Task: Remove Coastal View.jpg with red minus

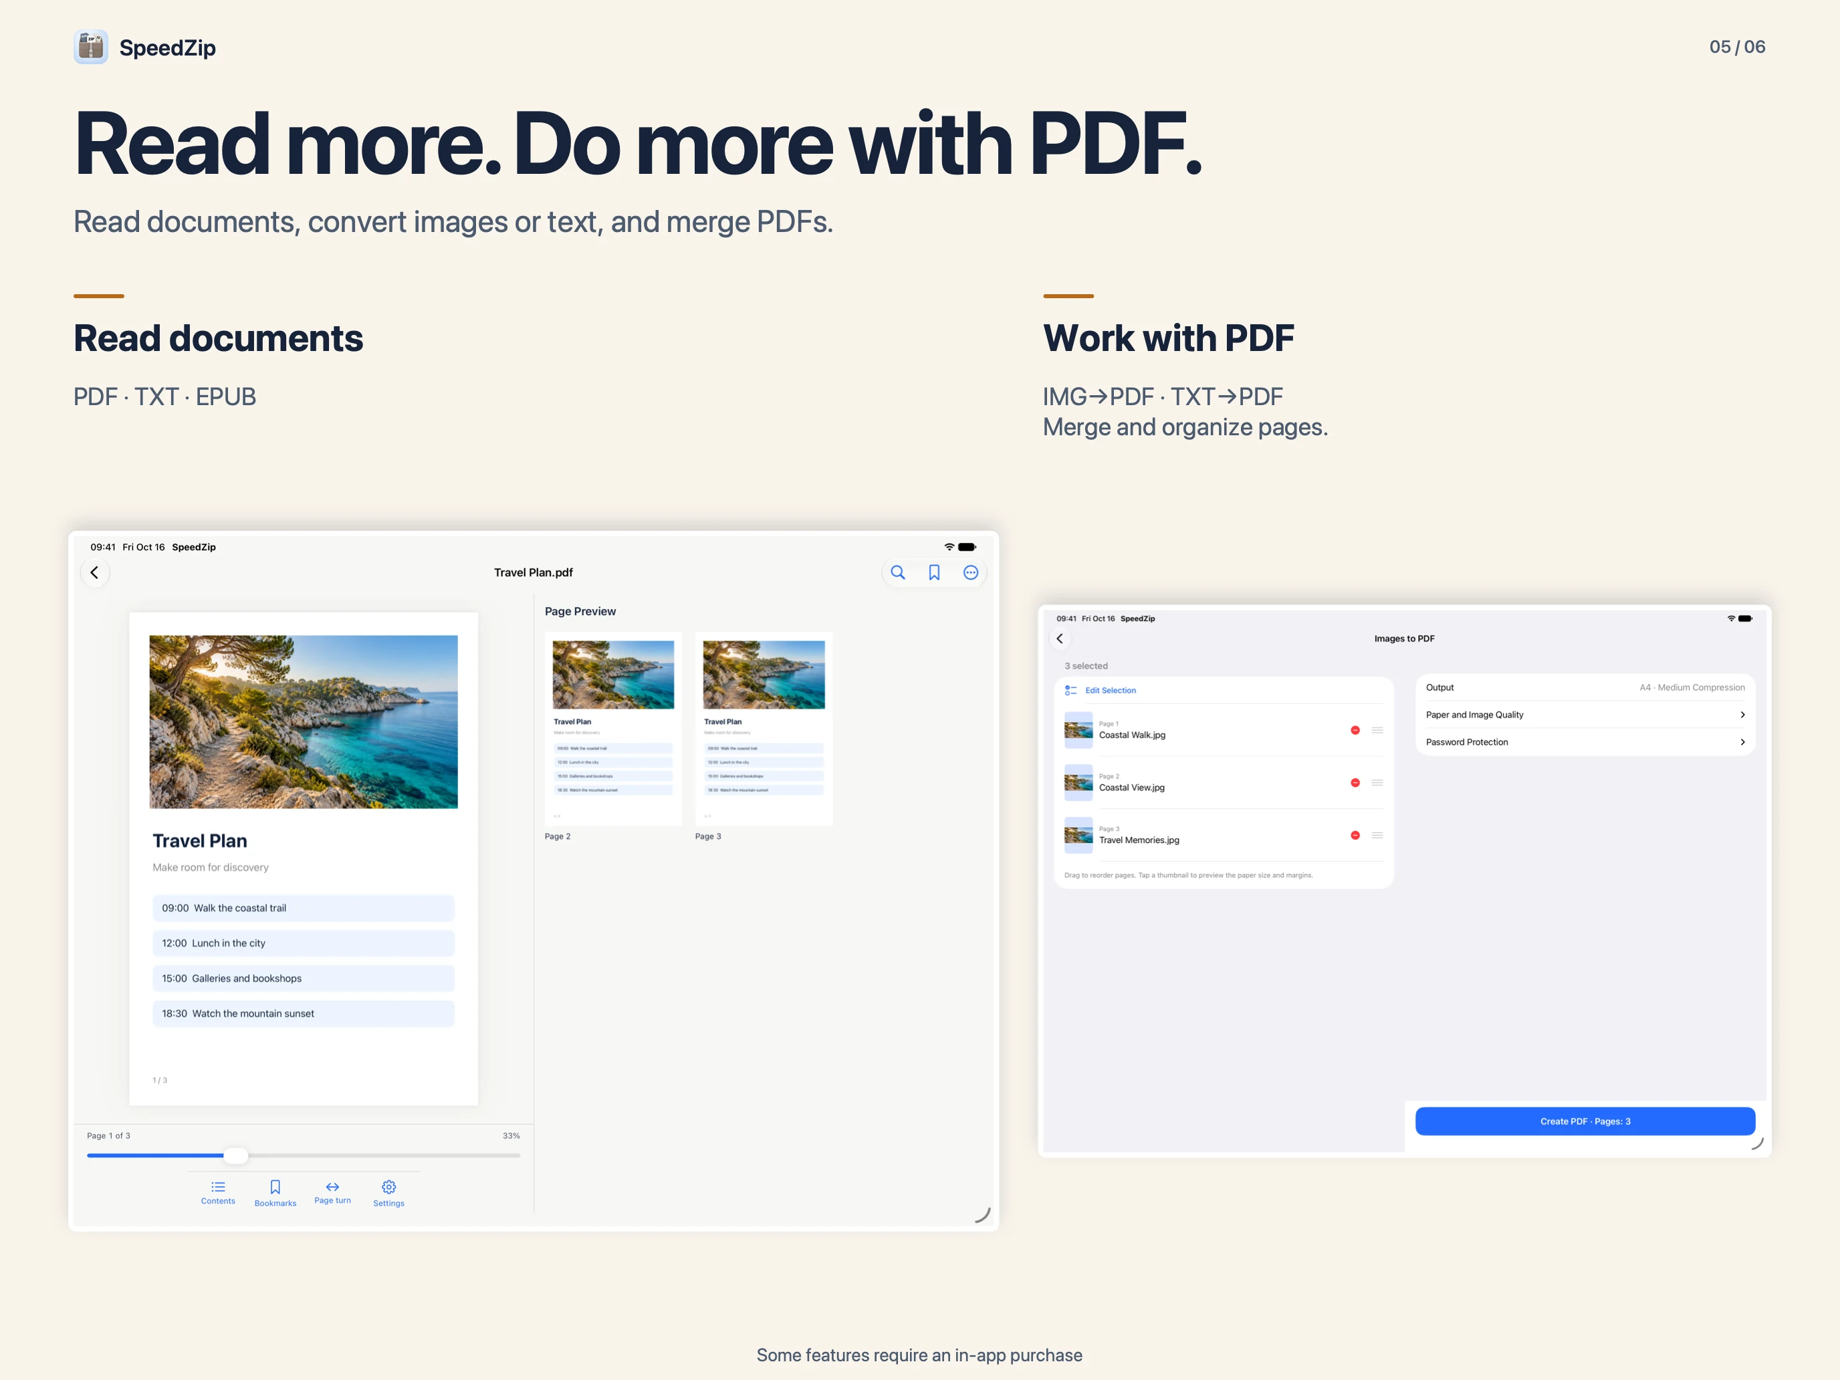Action: (x=1355, y=783)
